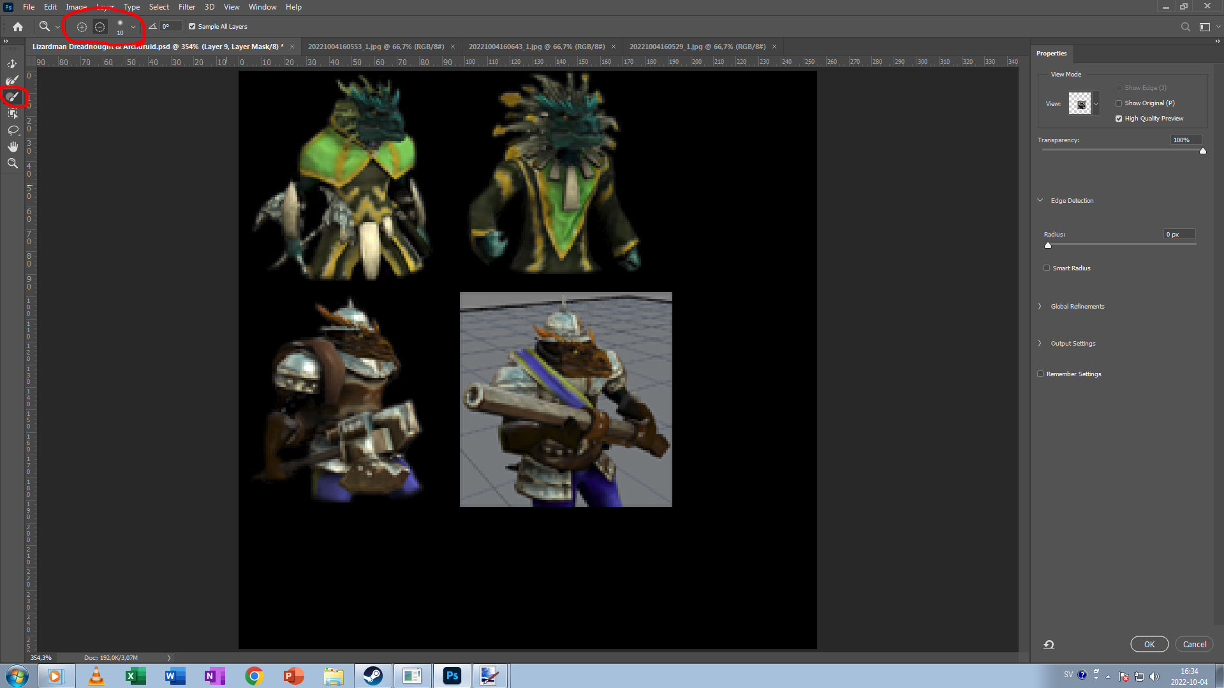Close the 20221004160529_1.jpg tab

[x=774, y=47]
